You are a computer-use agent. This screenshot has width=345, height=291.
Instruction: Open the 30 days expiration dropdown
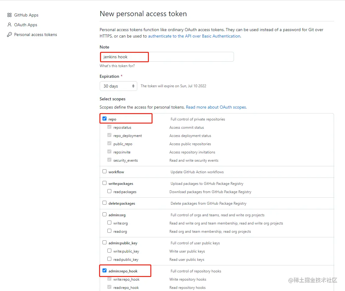[118, 86]
